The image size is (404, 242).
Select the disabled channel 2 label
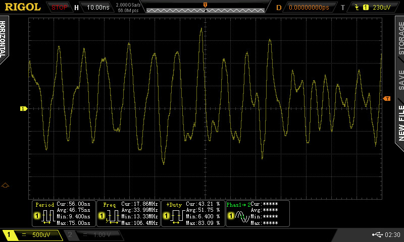[70, 234]
